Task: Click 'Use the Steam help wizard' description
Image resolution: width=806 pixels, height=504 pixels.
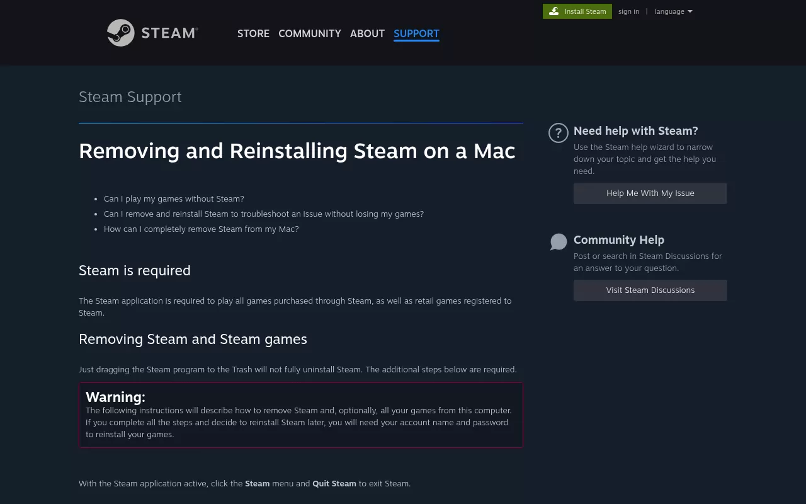Action: coord(645,159)
